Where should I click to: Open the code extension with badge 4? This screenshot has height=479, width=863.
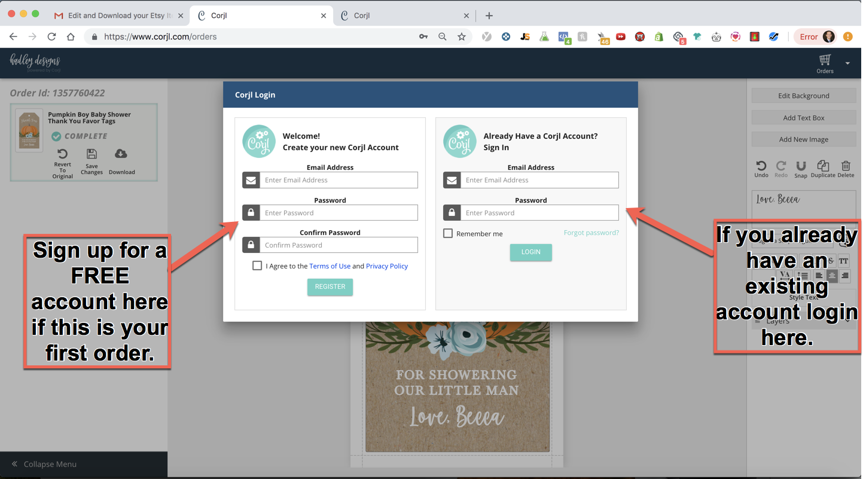(x=563, y=37)
